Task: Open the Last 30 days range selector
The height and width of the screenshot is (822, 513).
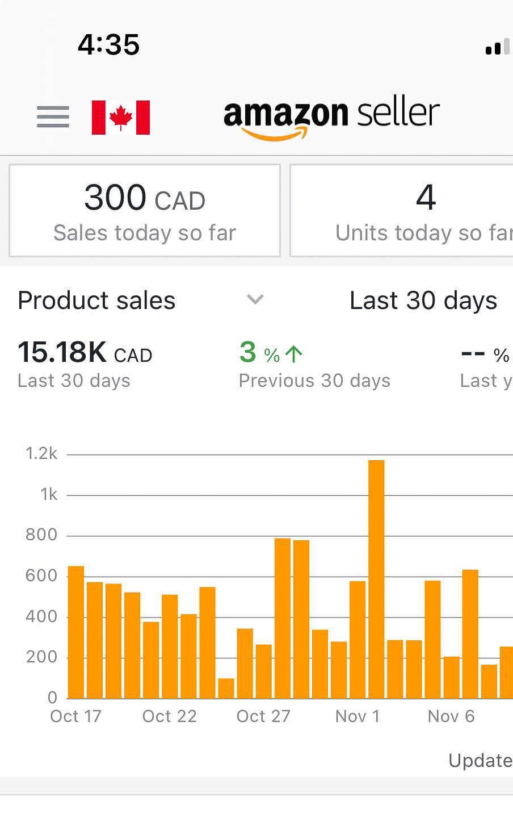Action: point(423,301)
